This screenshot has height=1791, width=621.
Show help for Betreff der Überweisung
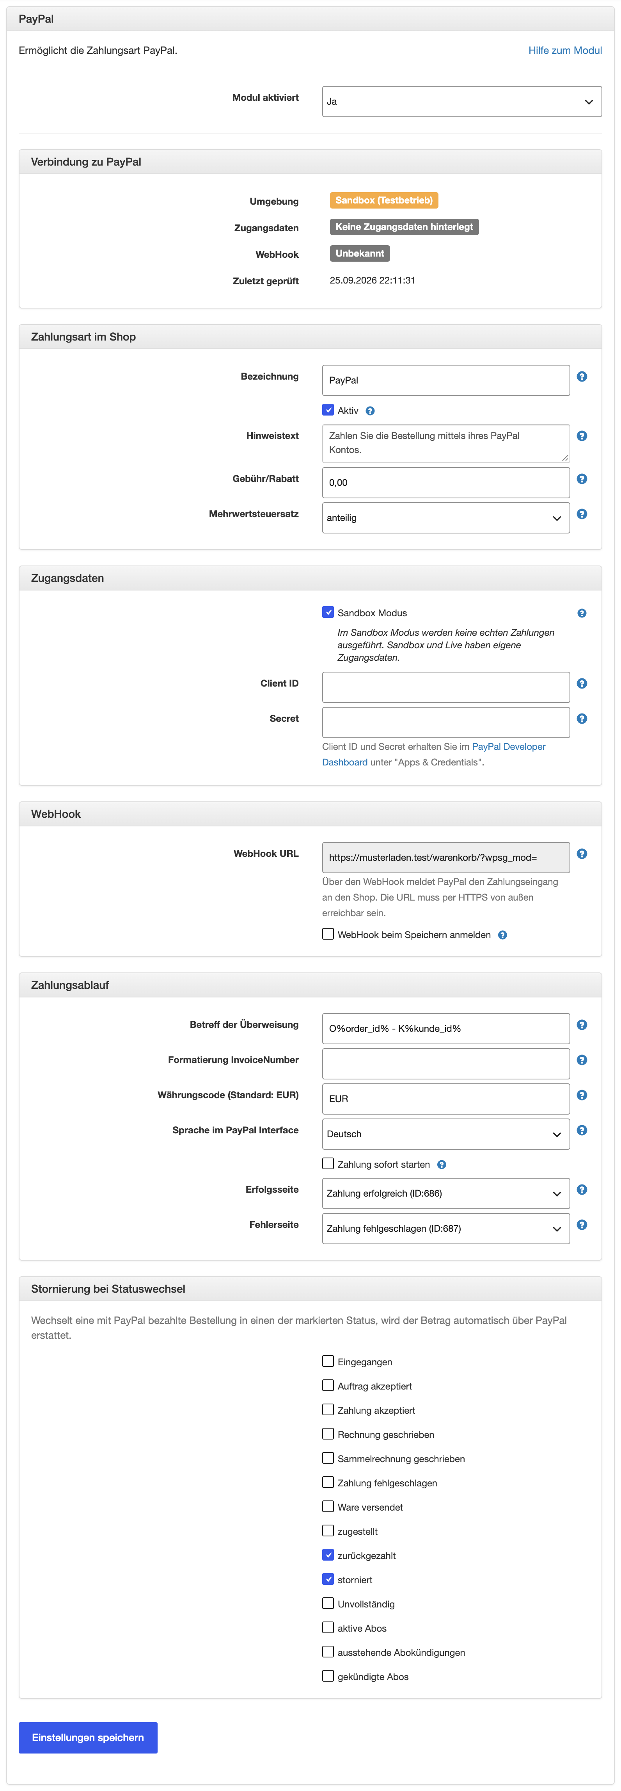582,1025
